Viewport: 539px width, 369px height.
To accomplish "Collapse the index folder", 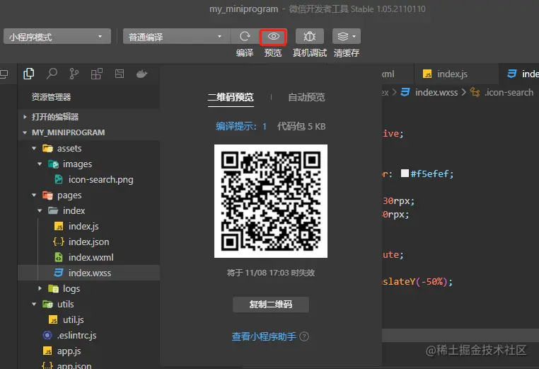I will coord(40,210).
